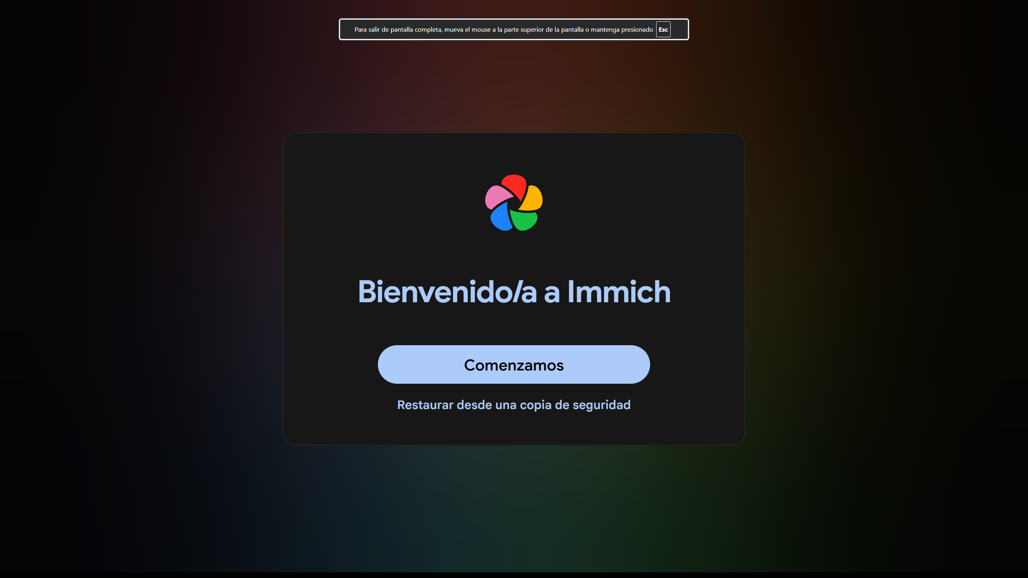This screenshot has width=1028, height=578.
Task: Click the center of the Immich logo spiral
Action: tap(514, 204)
